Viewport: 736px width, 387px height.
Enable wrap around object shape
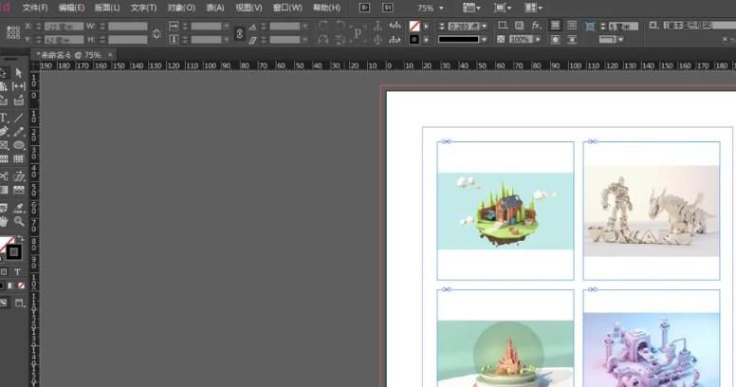(555, 40)
